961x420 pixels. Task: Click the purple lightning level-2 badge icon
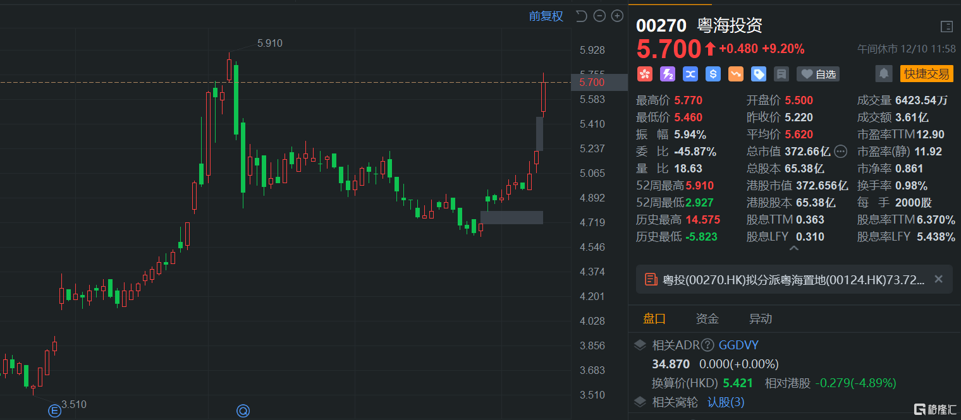(667, 74)
